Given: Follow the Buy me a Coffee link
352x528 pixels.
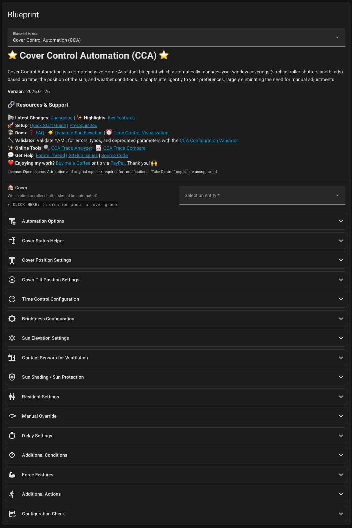Looking at the screenshot, I should point(73,163).
